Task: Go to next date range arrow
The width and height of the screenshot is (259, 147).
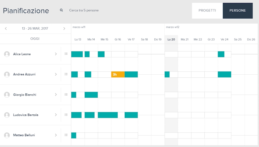Action: [64, 29]
